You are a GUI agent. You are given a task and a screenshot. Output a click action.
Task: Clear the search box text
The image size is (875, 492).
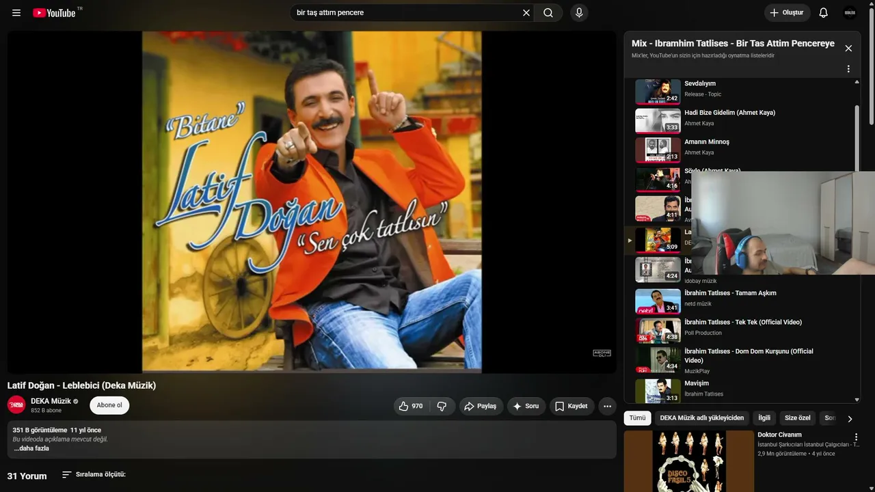(x=526, y=13)
